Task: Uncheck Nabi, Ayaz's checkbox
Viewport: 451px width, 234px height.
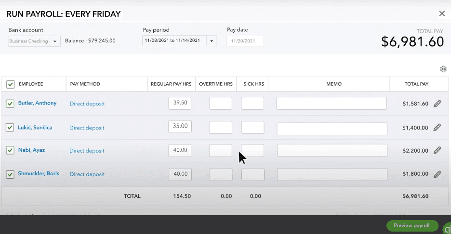Action: [x=10, y=150]
